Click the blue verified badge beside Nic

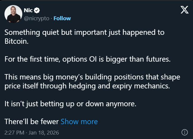(37, 11)
